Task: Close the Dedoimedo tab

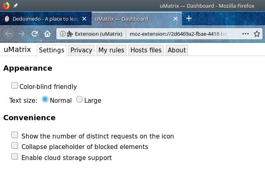Action: pyautogui.click(x=84, y=19)
